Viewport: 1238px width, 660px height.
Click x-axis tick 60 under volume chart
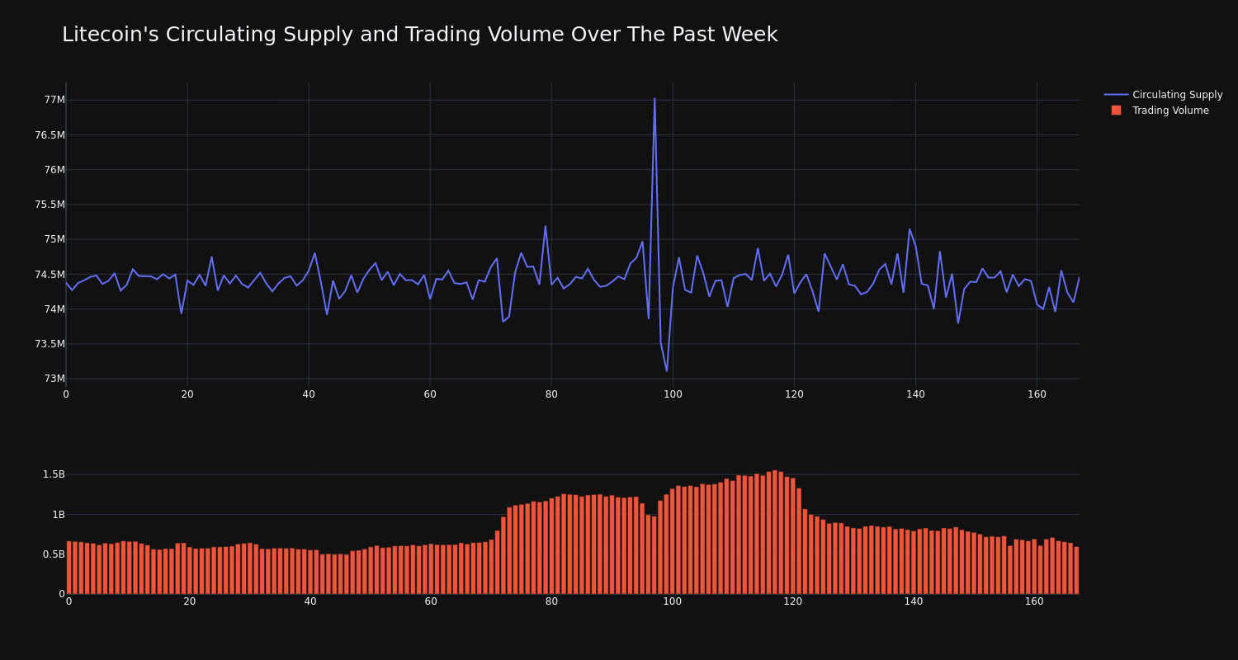(x=431, y=601)
